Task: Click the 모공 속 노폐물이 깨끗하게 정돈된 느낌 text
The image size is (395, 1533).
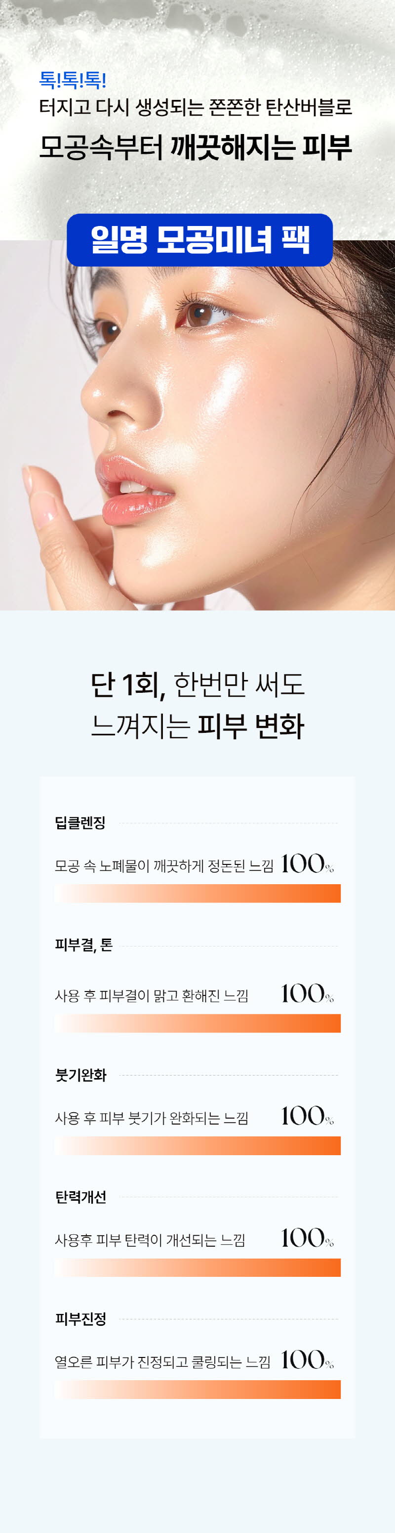Action: pos(164,866)
